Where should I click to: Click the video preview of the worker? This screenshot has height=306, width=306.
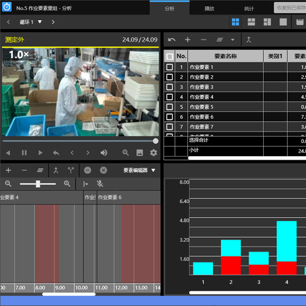[x=80, y=92]
